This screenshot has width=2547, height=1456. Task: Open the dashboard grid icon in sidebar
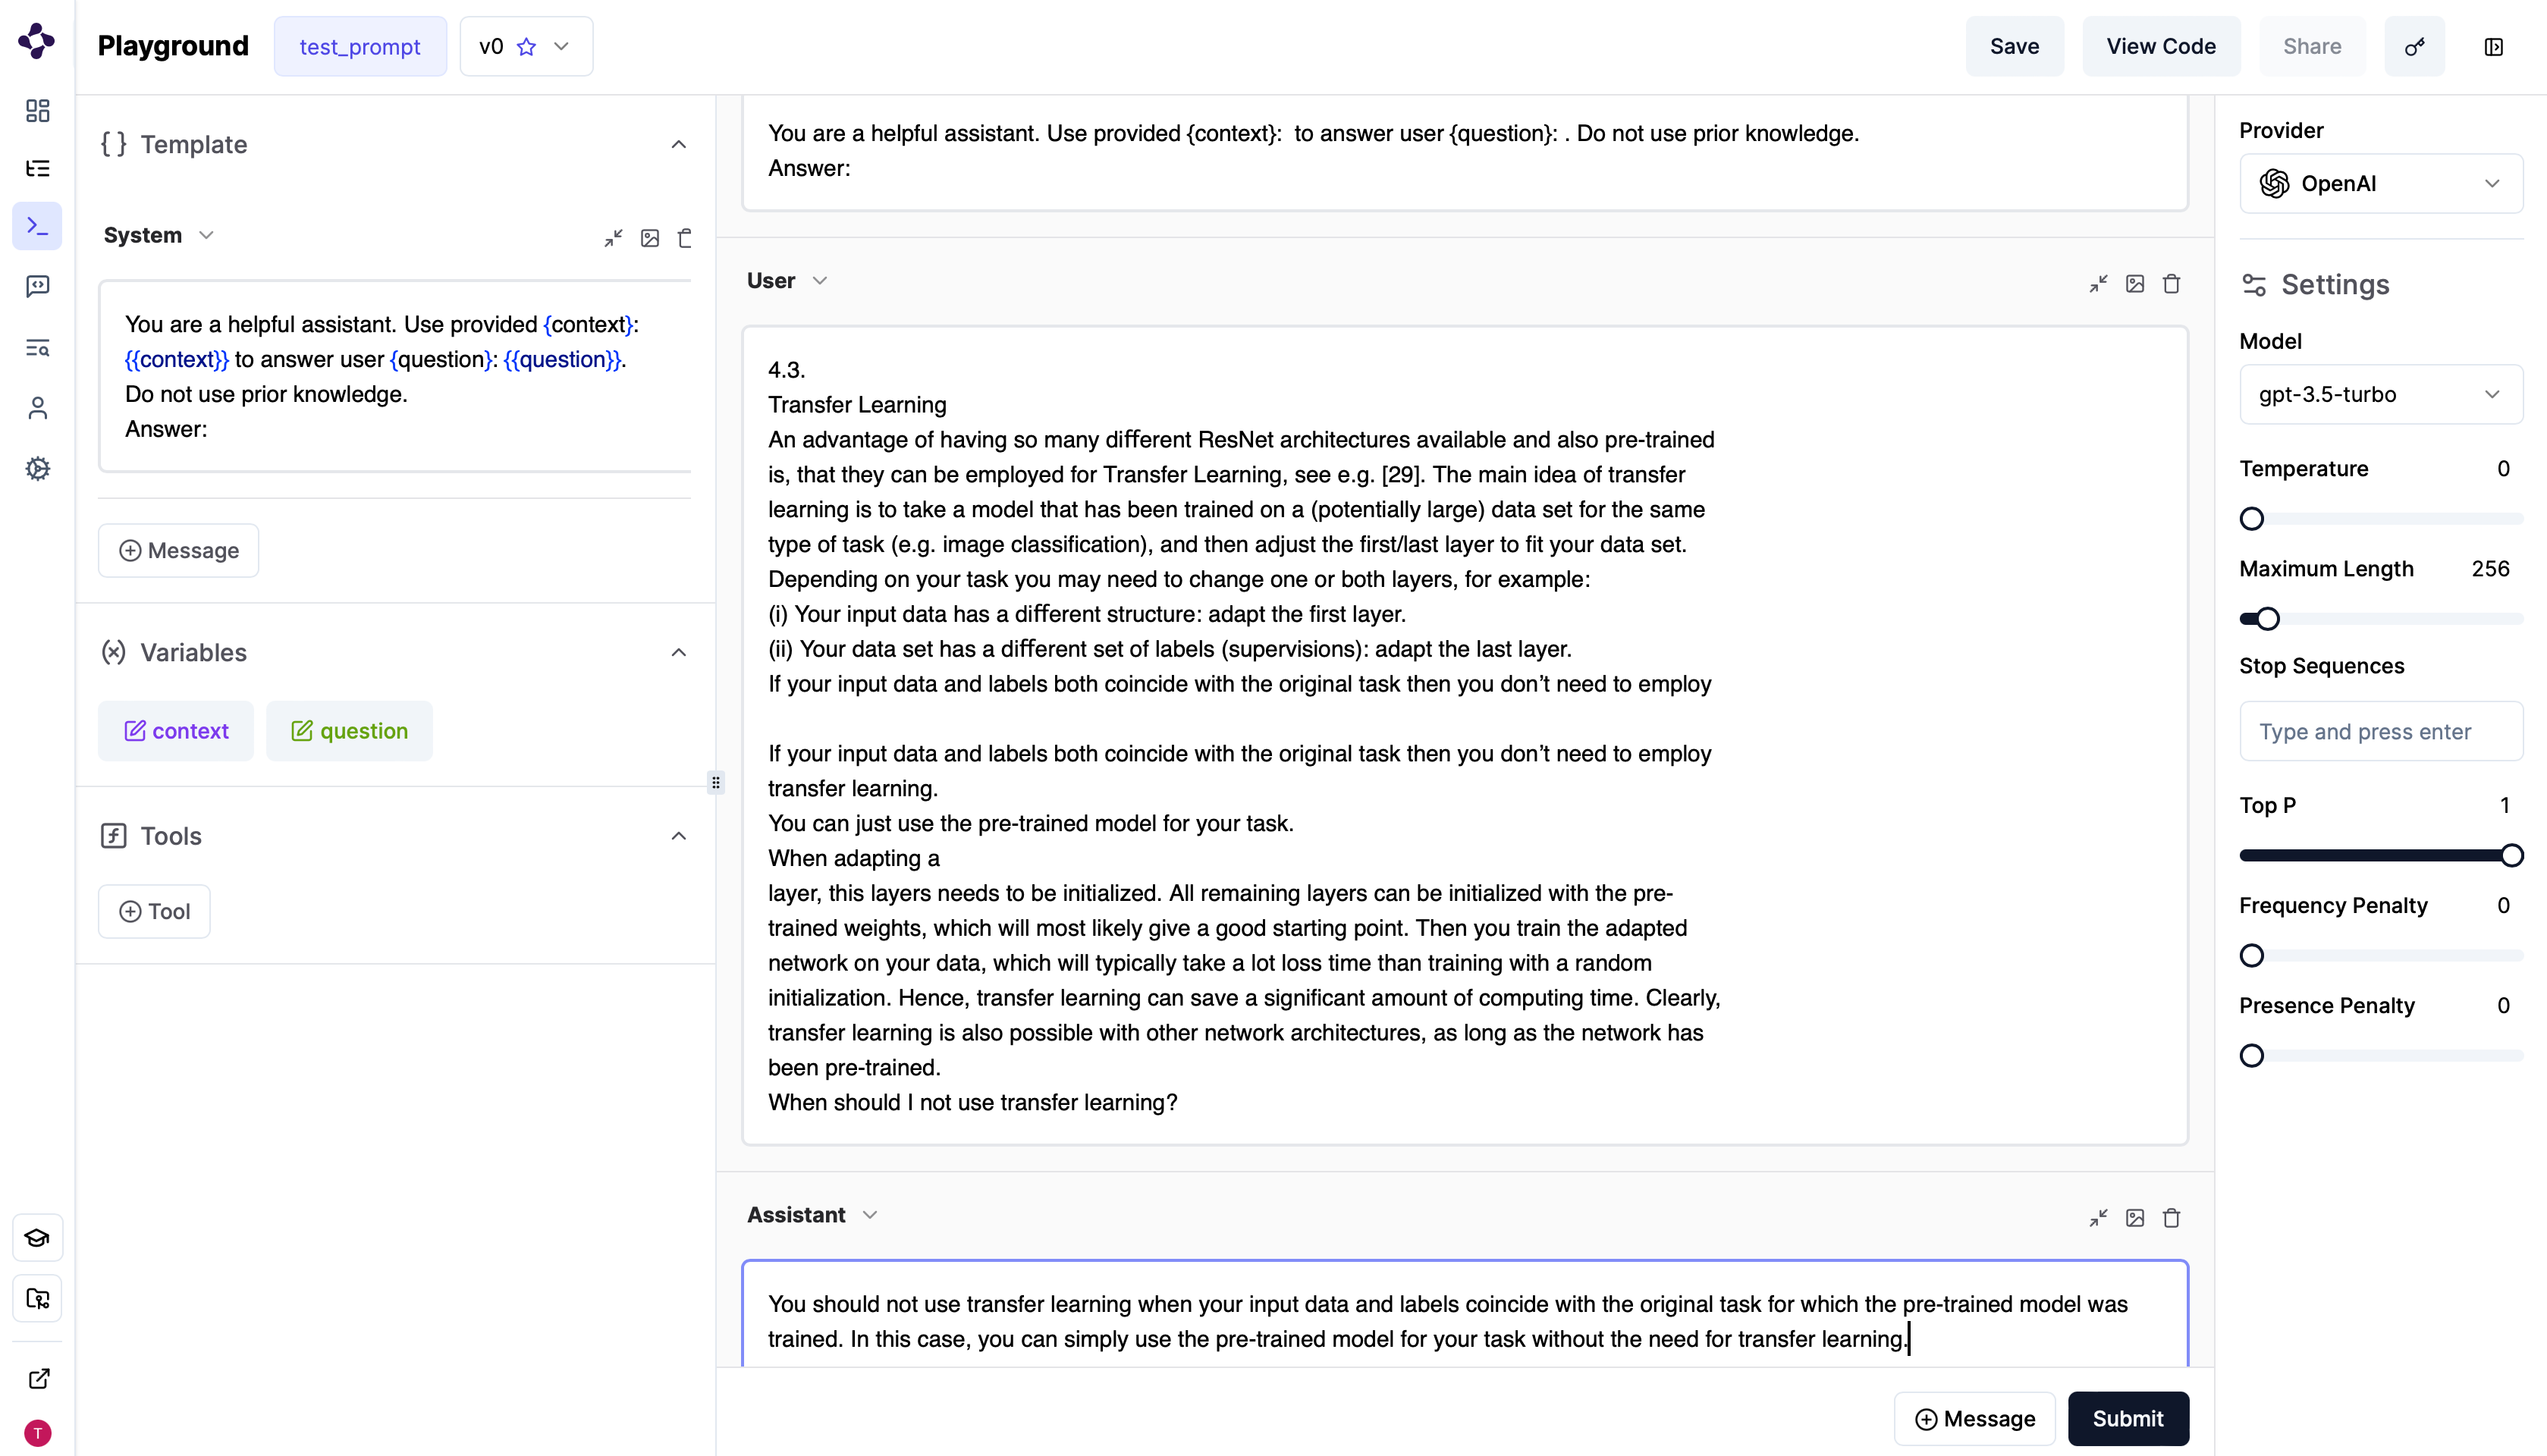(x=37, y=110)
